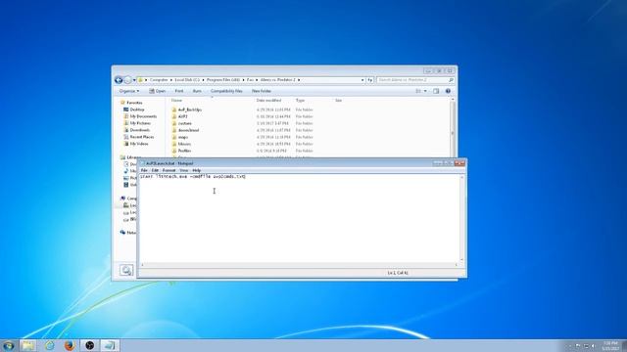Open the Organize dropdown menu
Image resolution: width=627 pixels, height=352 pixels.
tap(129, 91)
